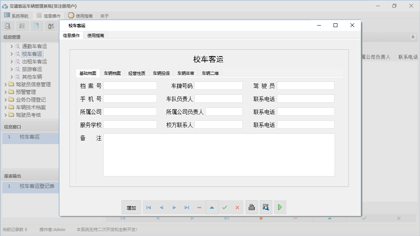Viewport: 420px width, 236px height.
Task: Select 出租车客运 in the tree
Action: [34, 61]
